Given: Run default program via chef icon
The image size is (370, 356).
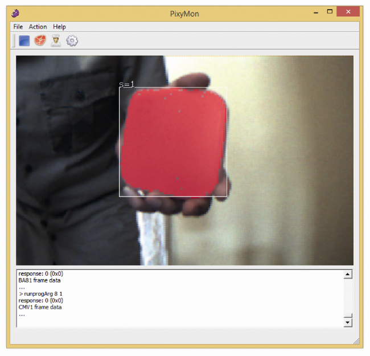Looking at the screenshot, I should point(56,40).
